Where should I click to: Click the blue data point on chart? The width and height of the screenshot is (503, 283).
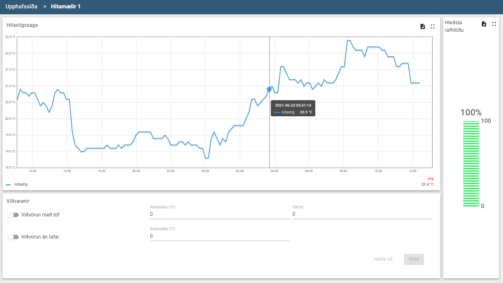click(269, 89)
